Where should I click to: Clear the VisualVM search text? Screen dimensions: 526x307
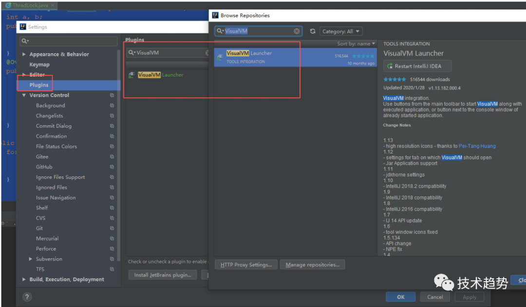pyautogui.click(x=297, y=31)
